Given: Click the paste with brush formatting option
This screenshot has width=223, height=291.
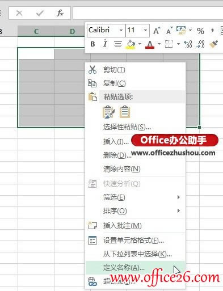Looking at the screenshot, I should click(108, 112).
